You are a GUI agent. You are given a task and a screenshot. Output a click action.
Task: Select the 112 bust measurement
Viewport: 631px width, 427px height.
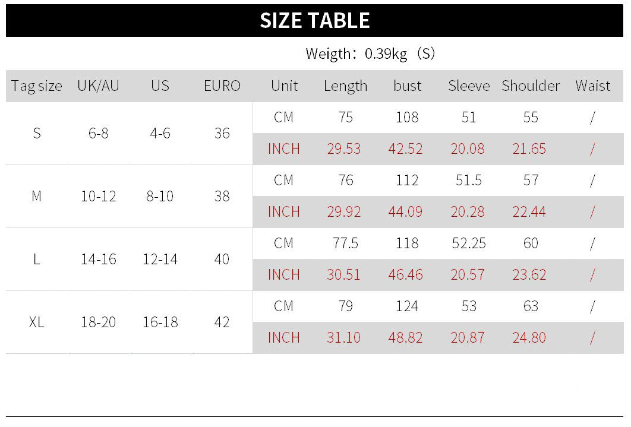[x=407, y=180]
